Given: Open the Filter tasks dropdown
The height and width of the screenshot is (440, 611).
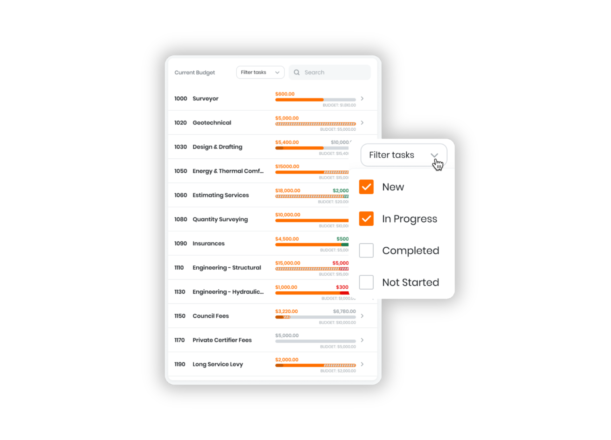Looking at the screenshot, I should tap(260, 72).
